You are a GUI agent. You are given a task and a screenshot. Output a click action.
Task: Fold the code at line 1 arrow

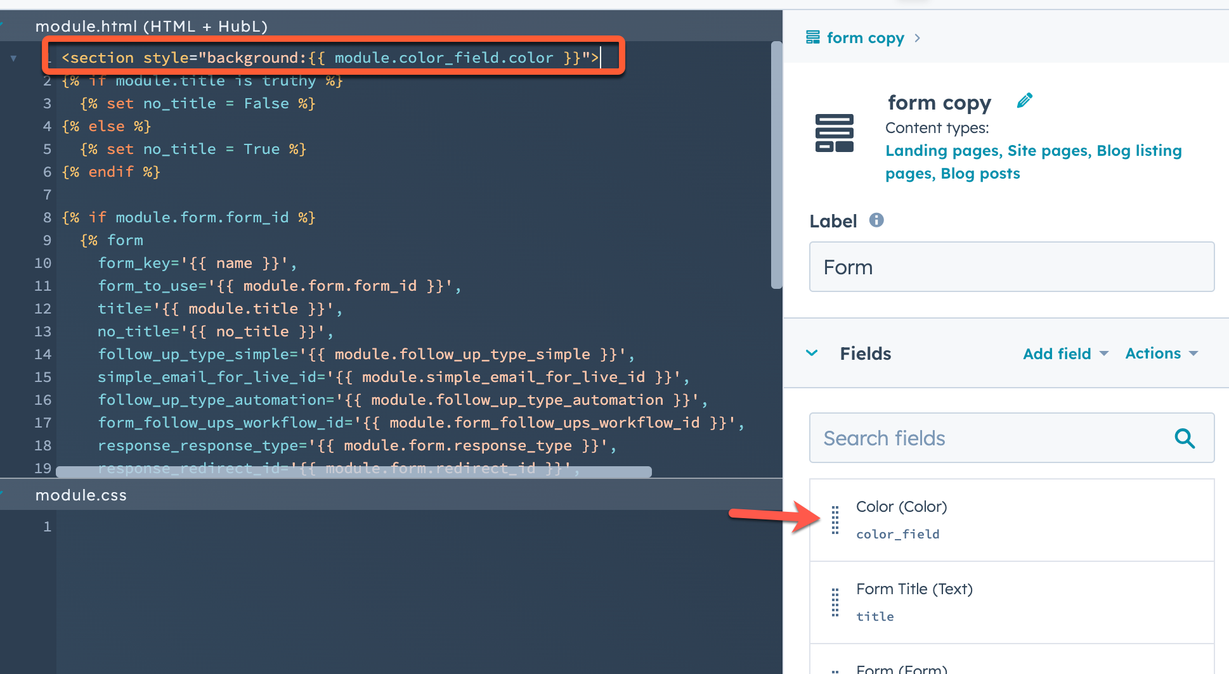(x=13, y=58)
